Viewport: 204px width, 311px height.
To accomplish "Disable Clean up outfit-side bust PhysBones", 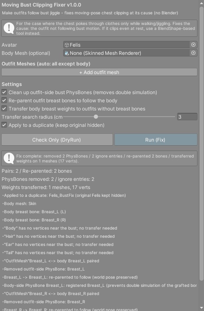I will tap(4, 92).
